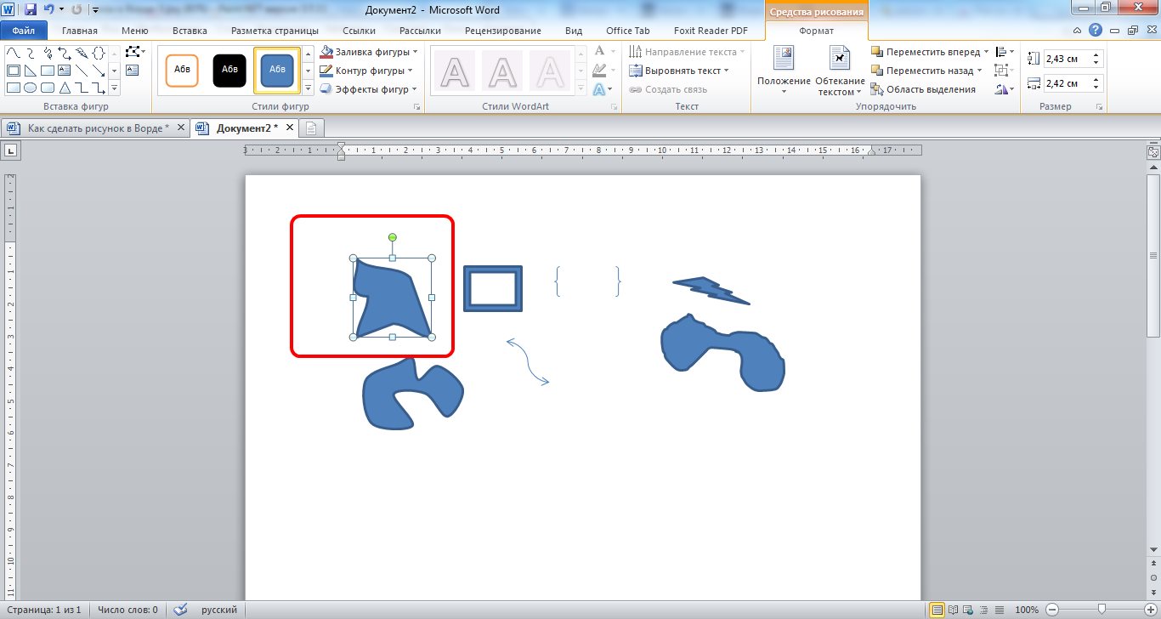Open Word Help question mark icon
Screen dimensions: 1161x619
pyautogui.click(x=1096, y=30)
